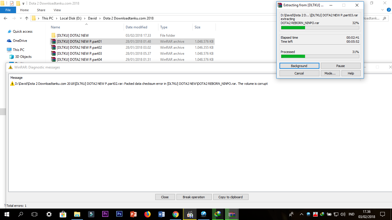Click the search magnifier in Explorer search box
Image resolution: width=392 pixels, height=220 pixels.
pos(385,18)
